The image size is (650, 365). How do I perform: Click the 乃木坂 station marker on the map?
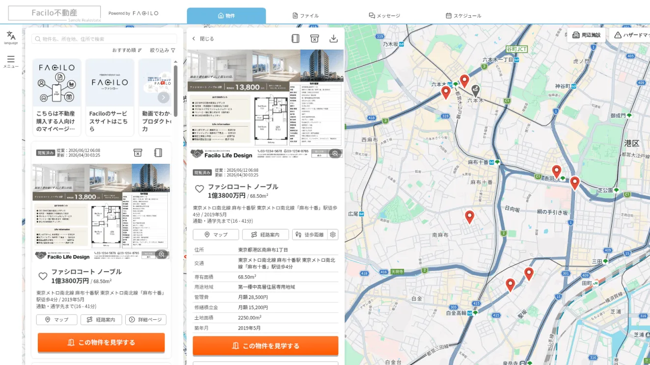point(401,44)
